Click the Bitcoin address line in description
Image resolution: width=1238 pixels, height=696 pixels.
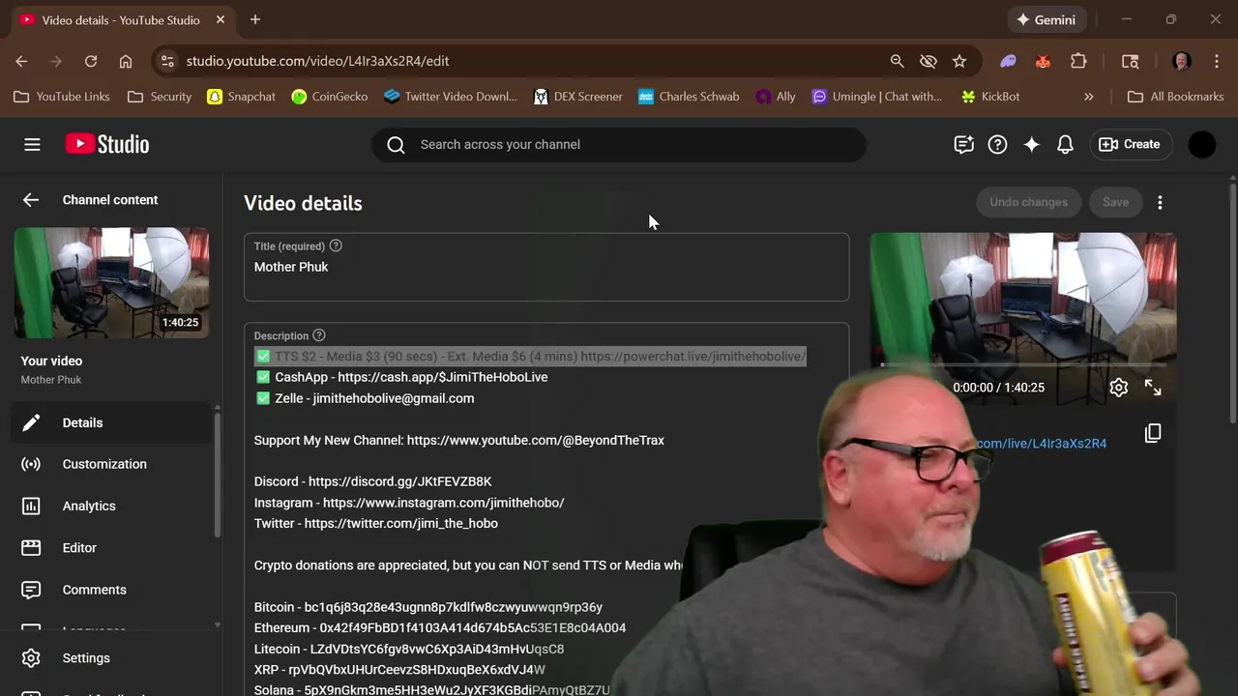(x=427, y=607)
